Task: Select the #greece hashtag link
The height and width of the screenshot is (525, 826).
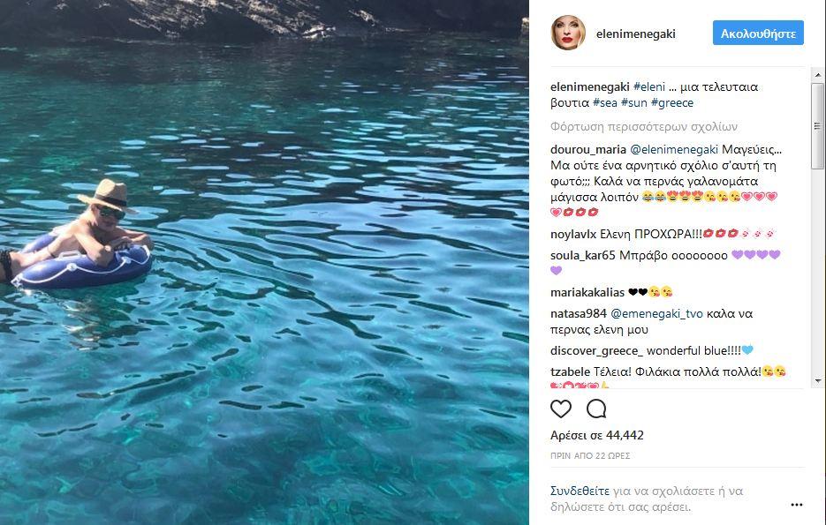Action: (672, 103)
